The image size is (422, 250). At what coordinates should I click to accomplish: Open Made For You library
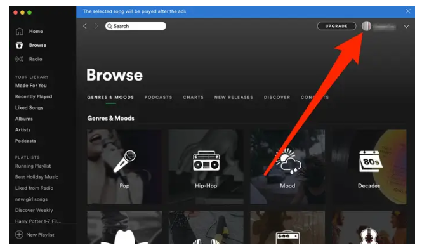pos(31,85)
